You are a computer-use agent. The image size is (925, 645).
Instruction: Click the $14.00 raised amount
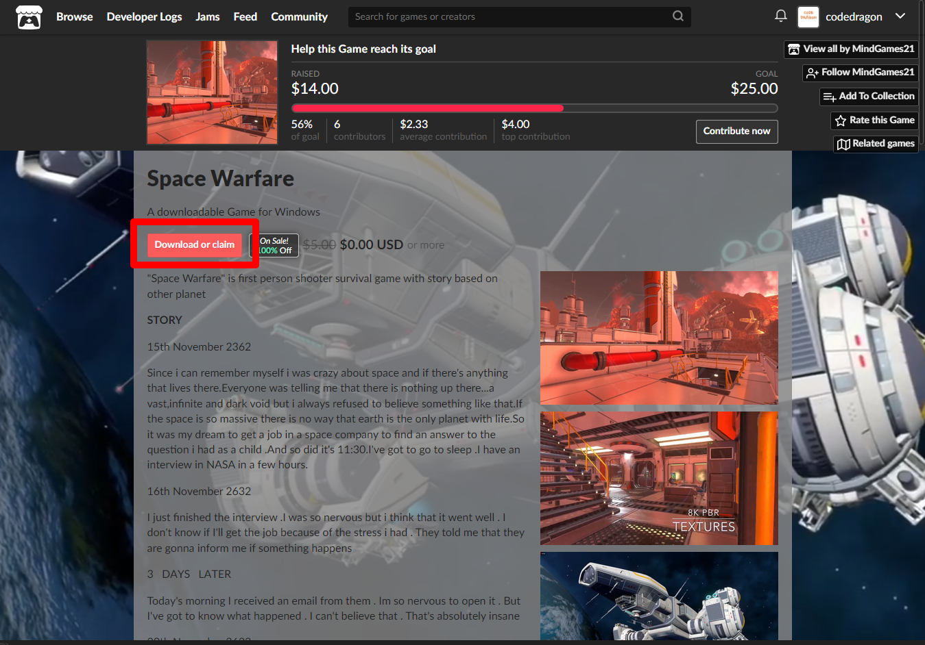tap(315, 88)
